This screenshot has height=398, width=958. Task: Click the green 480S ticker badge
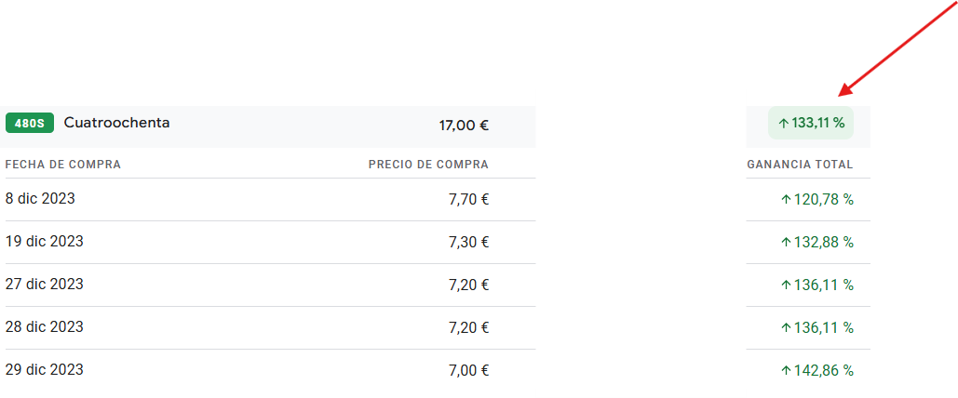tap(30, 123)
